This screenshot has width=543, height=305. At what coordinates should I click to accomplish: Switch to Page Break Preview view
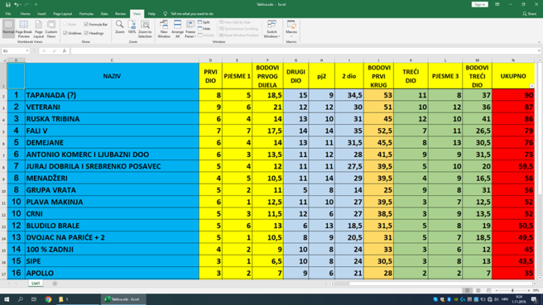point(23,29)
